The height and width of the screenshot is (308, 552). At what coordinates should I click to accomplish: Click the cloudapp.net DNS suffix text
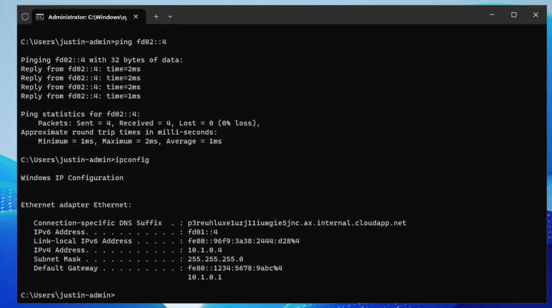point(296,223)
